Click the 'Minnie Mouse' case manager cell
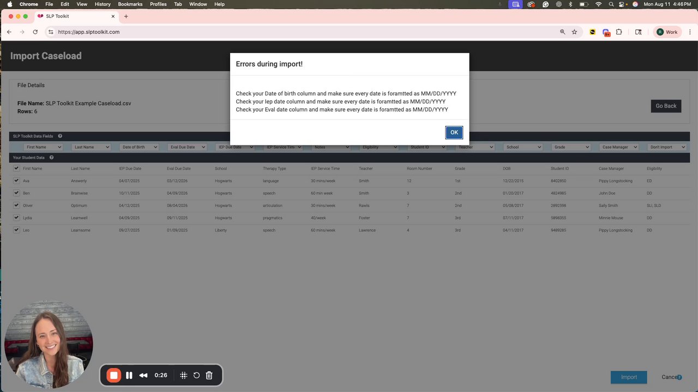 click(x=611, y=218)
